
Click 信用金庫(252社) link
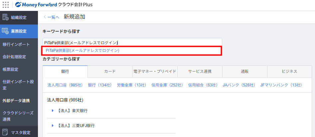coord(167,85)
